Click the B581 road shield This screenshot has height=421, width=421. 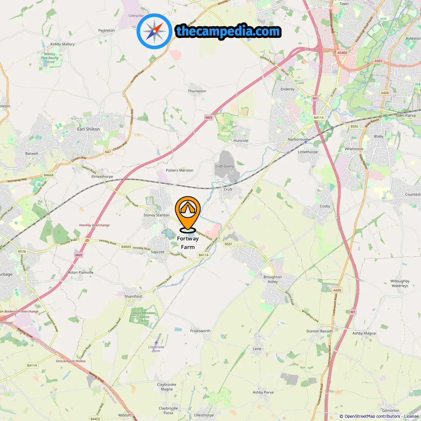tap(228, 244)
